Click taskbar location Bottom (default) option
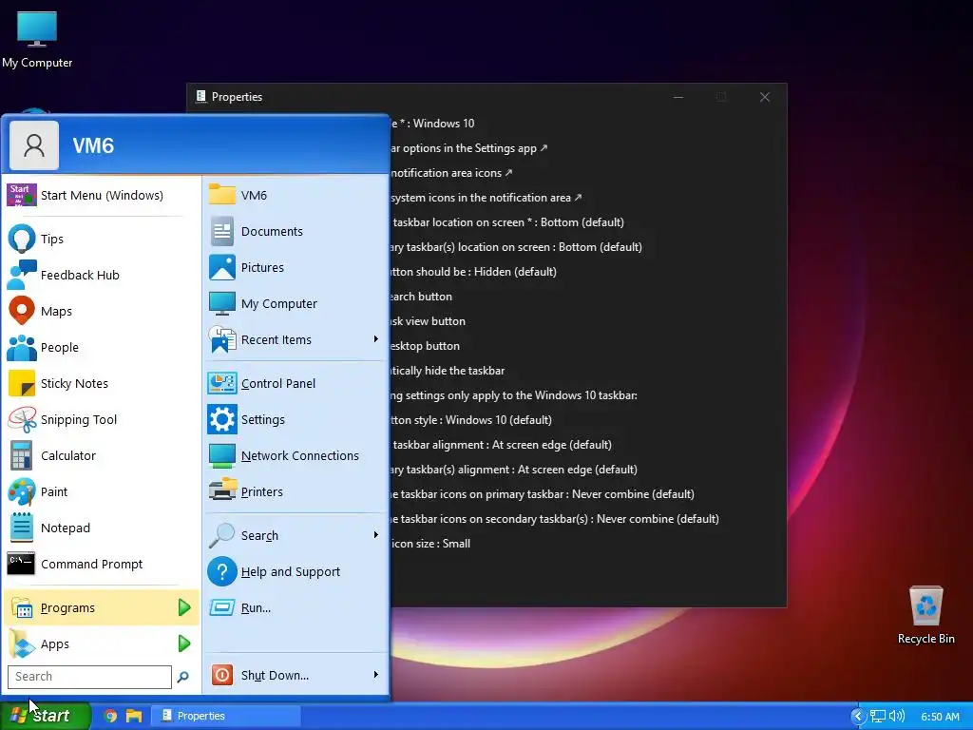The width and height of the screenshot is (973, 730). pyautogui.click(x=508, y=222)
